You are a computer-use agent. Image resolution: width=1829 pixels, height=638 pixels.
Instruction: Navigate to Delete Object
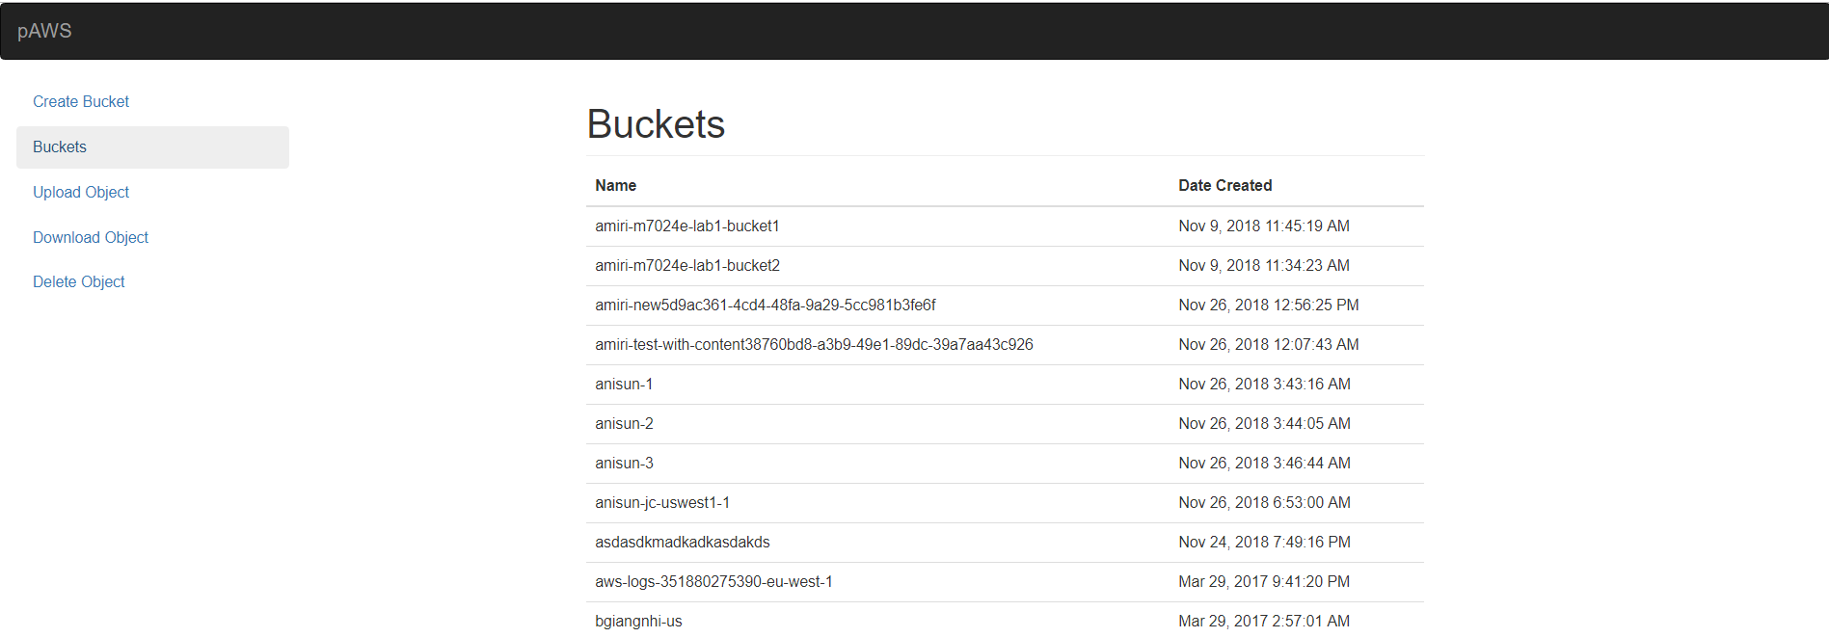tap(79, 281)
